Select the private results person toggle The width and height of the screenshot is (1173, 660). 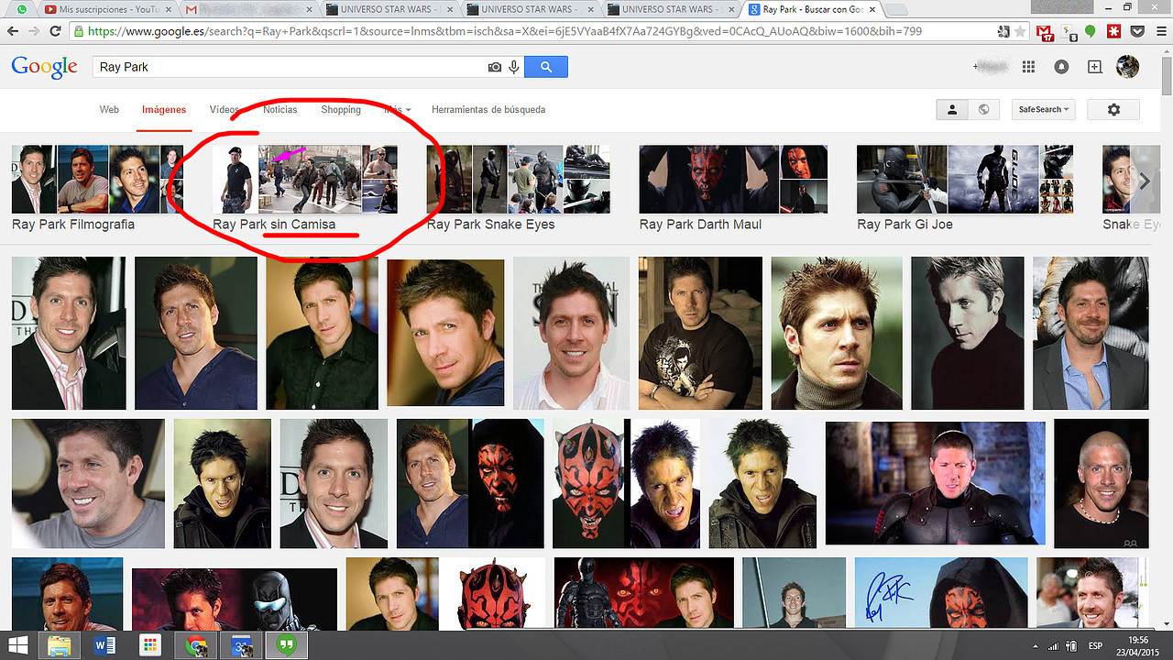click(952, 109)
